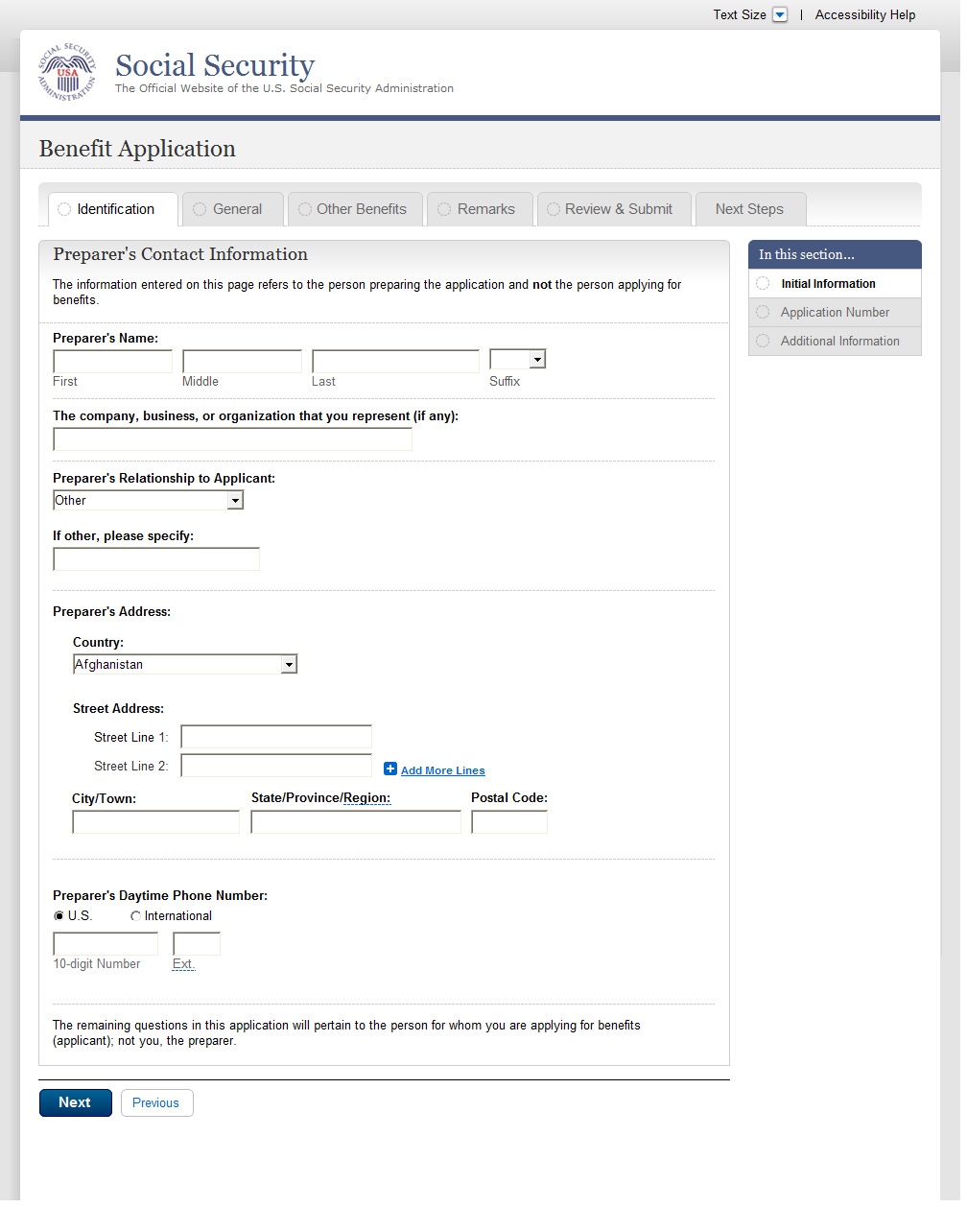The width and height of the screenshot is (967, 1207).
Task: Click the Review & Submit tab circle icon
Action: pos(554,209)
